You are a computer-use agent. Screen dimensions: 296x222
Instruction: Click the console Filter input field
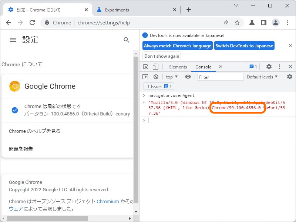tap(220, 77)
